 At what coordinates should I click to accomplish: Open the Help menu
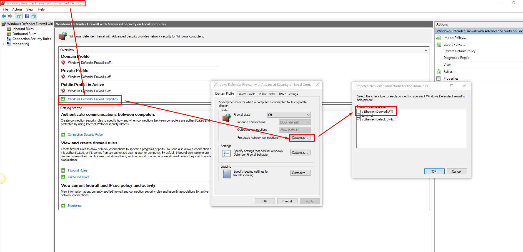click(x=41, y=9)
